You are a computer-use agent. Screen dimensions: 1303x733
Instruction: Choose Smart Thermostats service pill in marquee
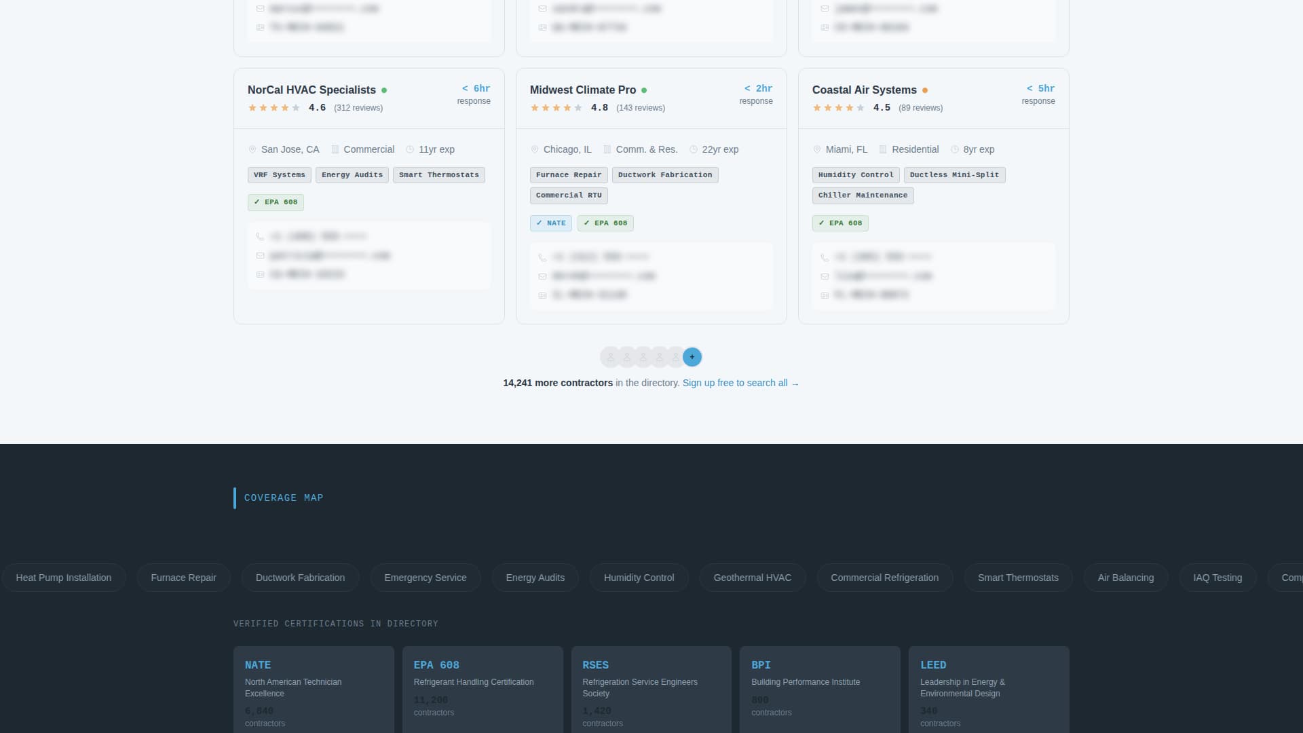tap(1018, 578)
